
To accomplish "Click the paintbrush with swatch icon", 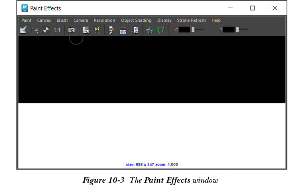I will (112, 30).
